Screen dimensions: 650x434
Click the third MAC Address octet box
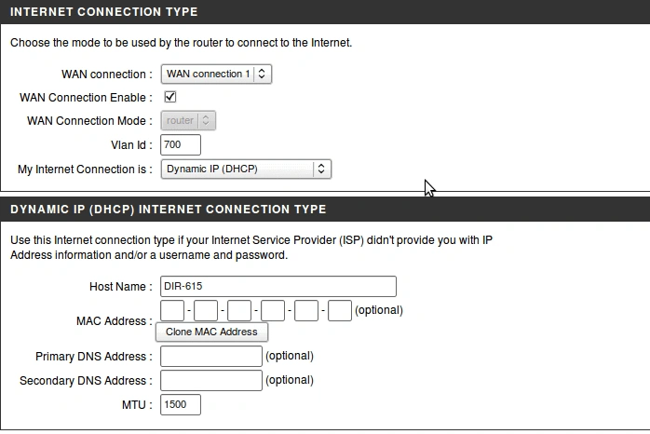[239, 310]
